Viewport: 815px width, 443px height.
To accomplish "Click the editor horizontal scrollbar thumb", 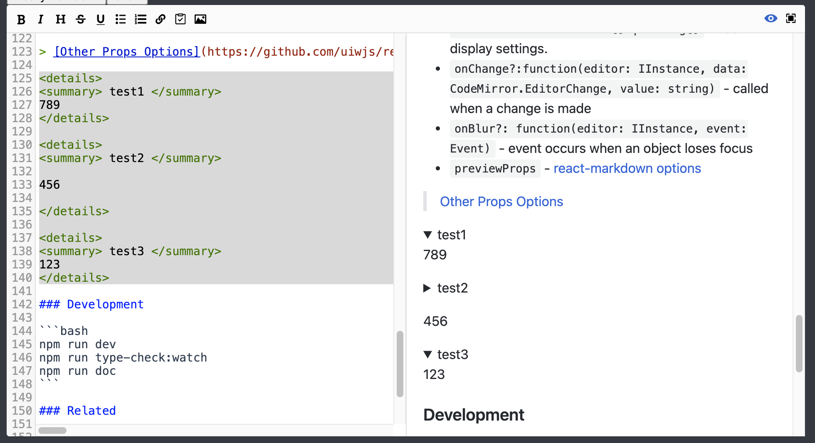I will [x=52, y=431].
